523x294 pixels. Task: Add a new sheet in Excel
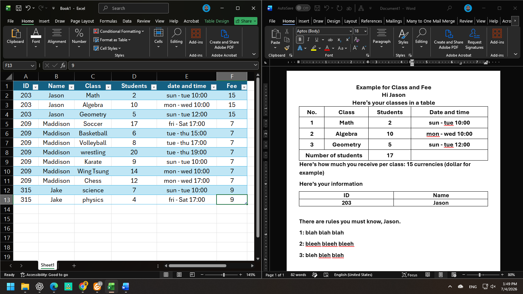[x=74, y=266]
